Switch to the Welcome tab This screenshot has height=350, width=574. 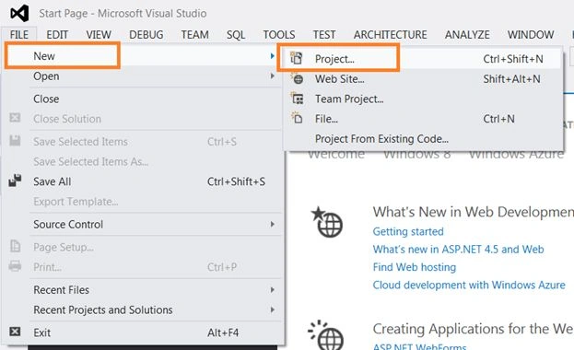coord(336,155)
